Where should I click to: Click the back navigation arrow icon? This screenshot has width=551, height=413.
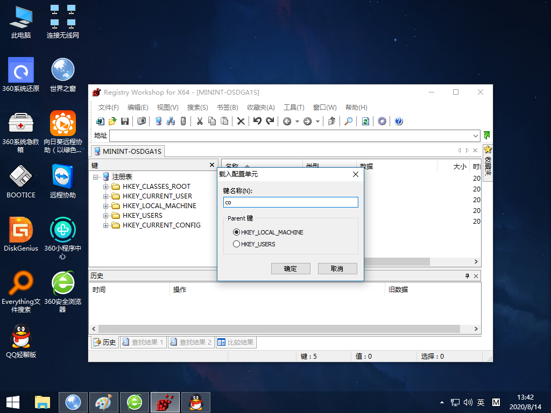[x=287, y=122]
